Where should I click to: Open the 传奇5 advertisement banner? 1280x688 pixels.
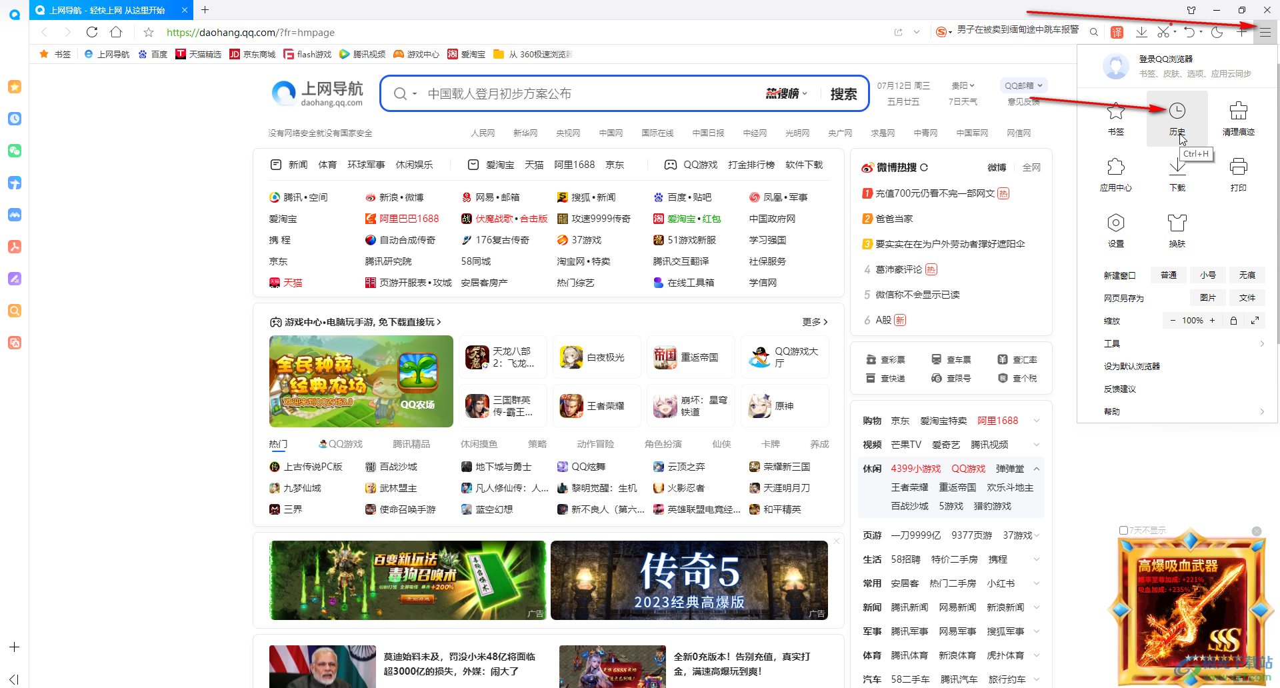[x=689, y=581]
